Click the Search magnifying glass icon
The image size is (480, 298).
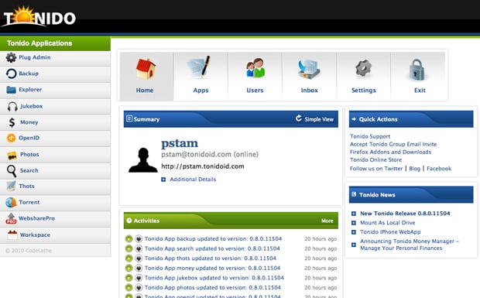(x=12, y=171)
